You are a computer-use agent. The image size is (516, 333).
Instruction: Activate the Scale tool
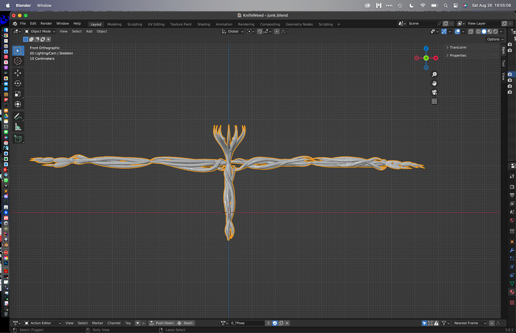tap(18, 94)
